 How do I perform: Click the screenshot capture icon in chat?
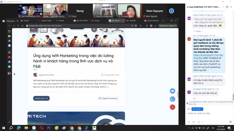[x=199, y=122]
